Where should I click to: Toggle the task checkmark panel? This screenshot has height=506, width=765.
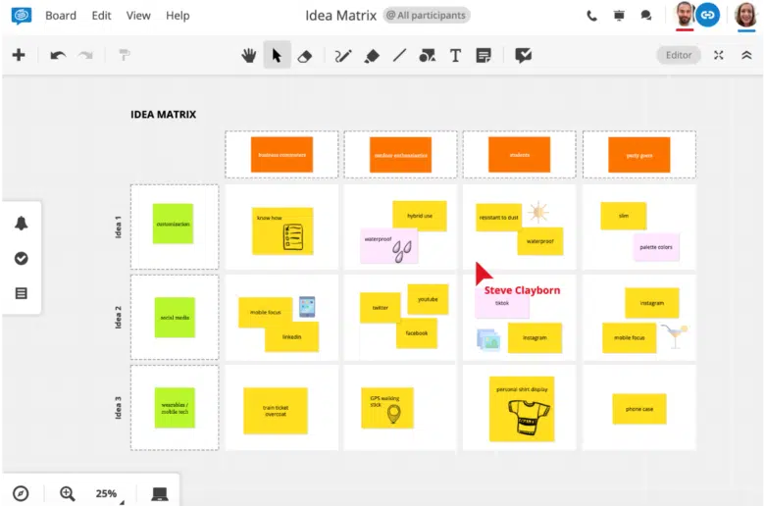(x=22, y=258)
